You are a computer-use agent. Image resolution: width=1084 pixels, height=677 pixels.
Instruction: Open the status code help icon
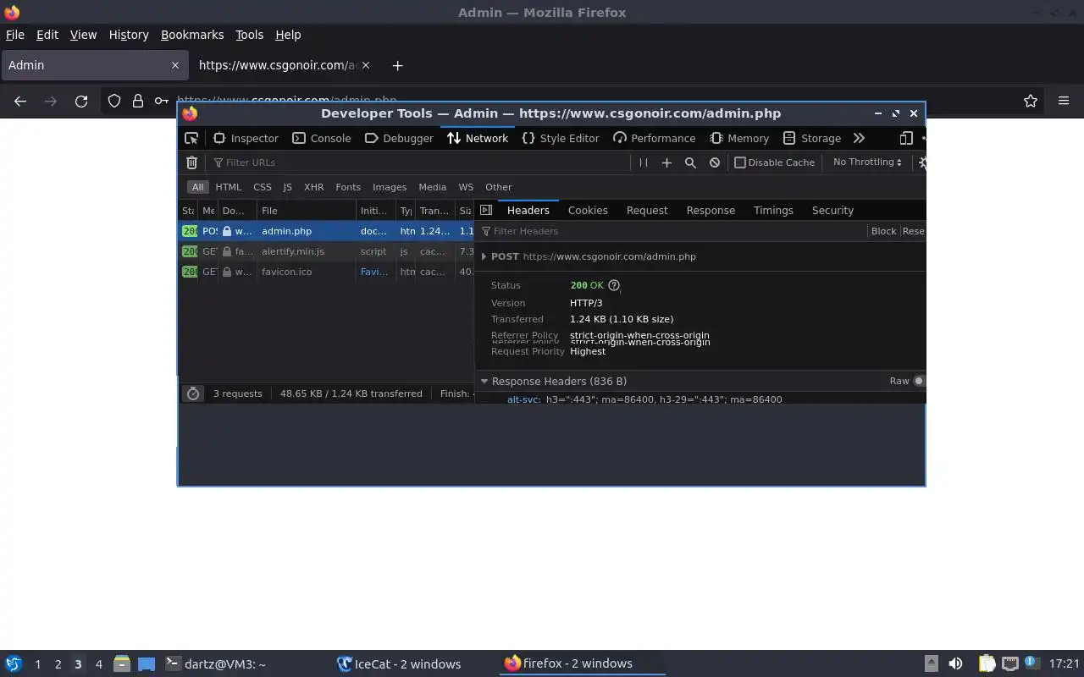pos(614,285)
